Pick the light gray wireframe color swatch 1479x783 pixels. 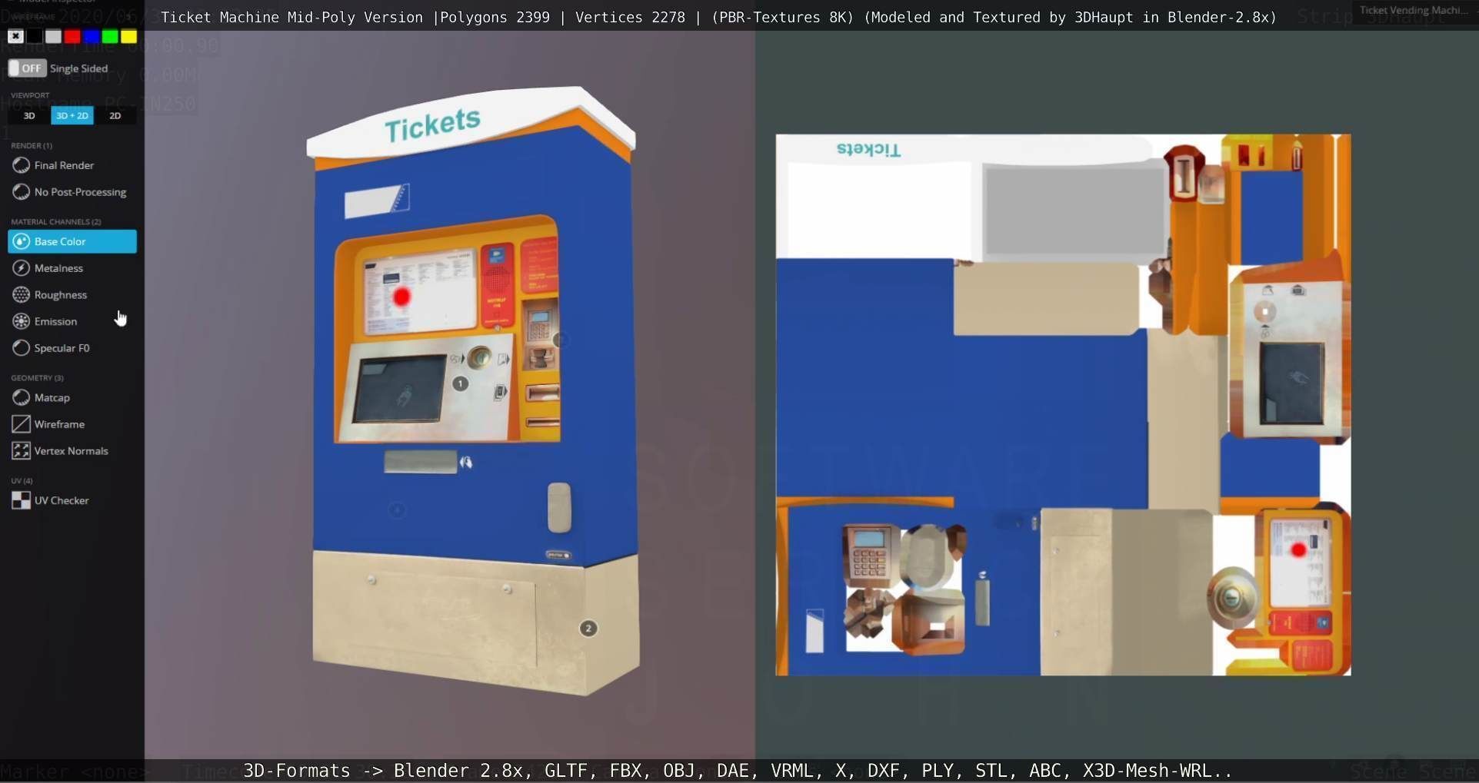pyautogui.click(x=53, y=36)
